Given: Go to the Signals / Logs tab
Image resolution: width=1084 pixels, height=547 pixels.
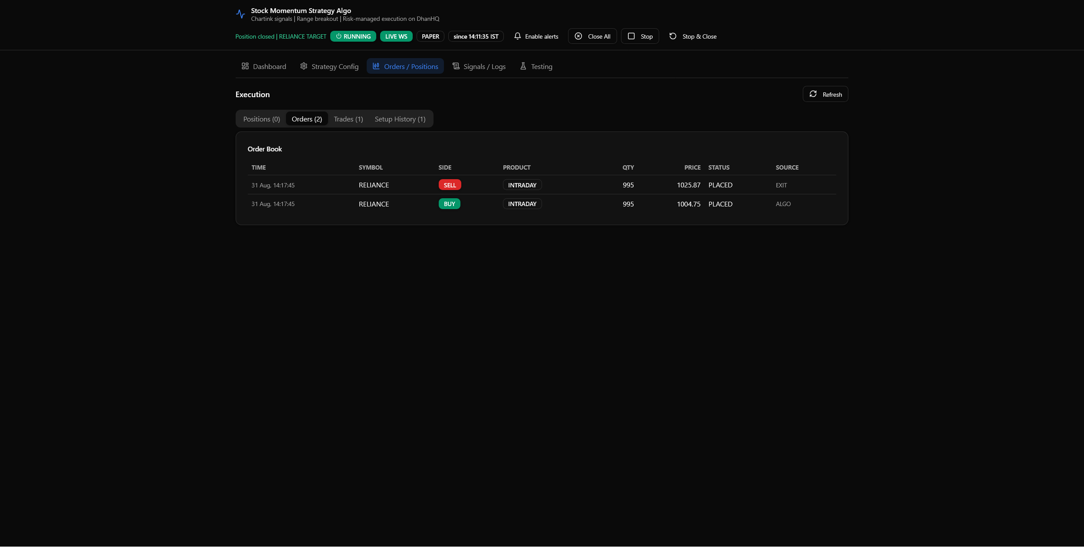Looking at the screenshot, I should coord(479,66).
